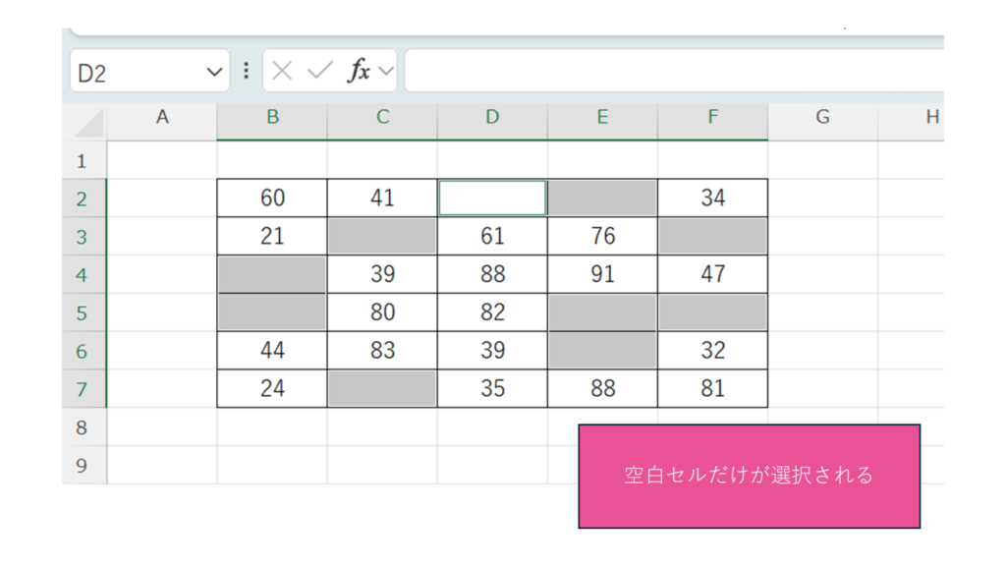Click the pink 空白セルだけが選択される callout box

pos(749,477)
